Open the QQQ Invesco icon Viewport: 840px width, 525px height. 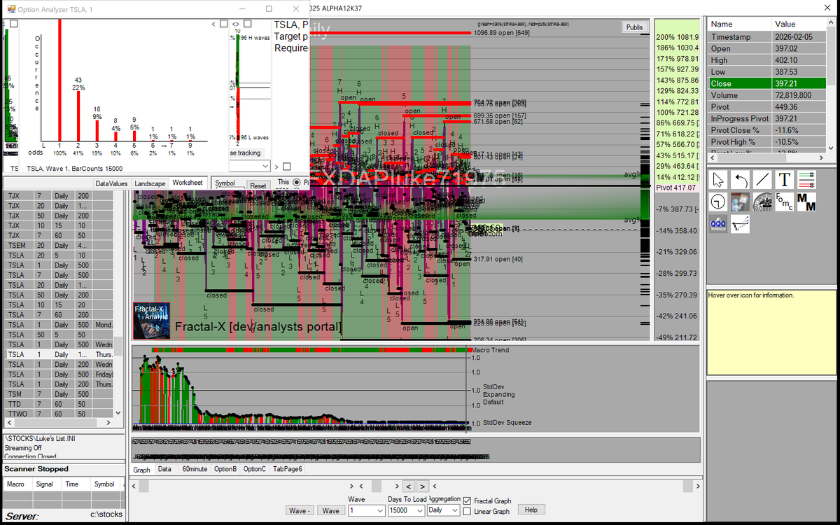pyautogui.click(x=718, y=224)
